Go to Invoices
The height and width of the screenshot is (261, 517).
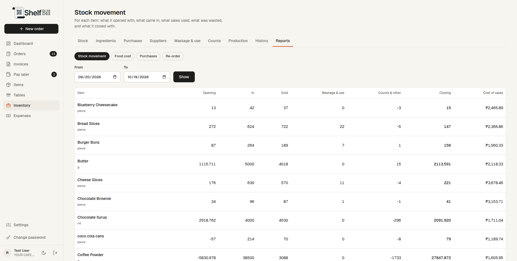[31, 64]
